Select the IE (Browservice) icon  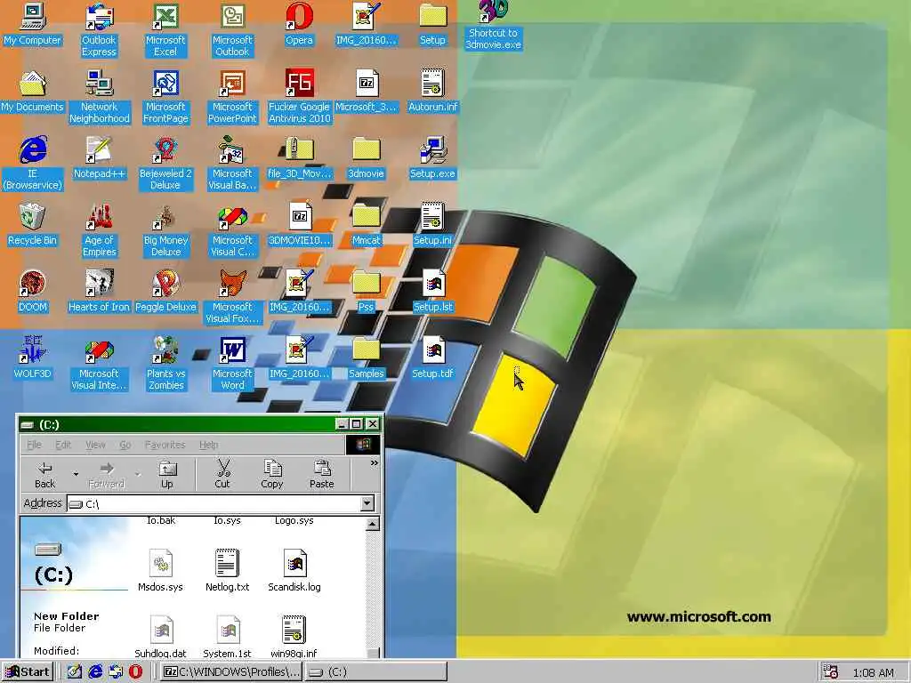click(x=33, y=164)
